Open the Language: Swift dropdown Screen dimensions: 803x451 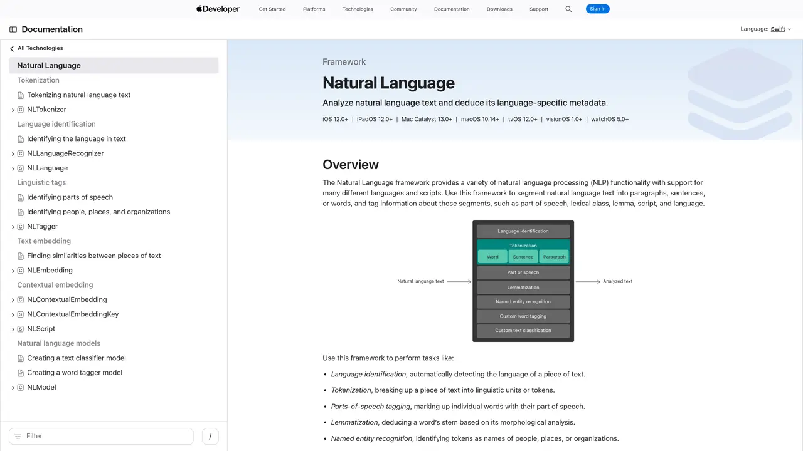tap(765, 29)
